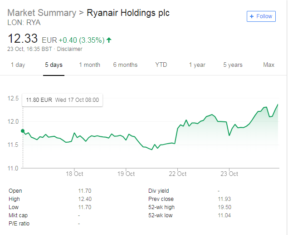
Task: View the 1 year chart tab
Action: [x=197, y=65]
